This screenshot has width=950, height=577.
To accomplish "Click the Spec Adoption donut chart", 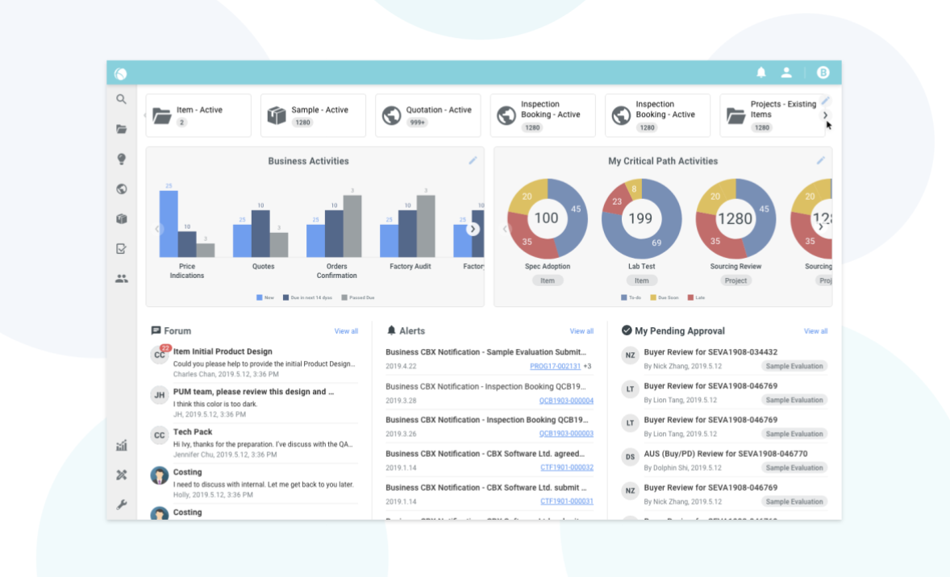I will click(547, 218).
